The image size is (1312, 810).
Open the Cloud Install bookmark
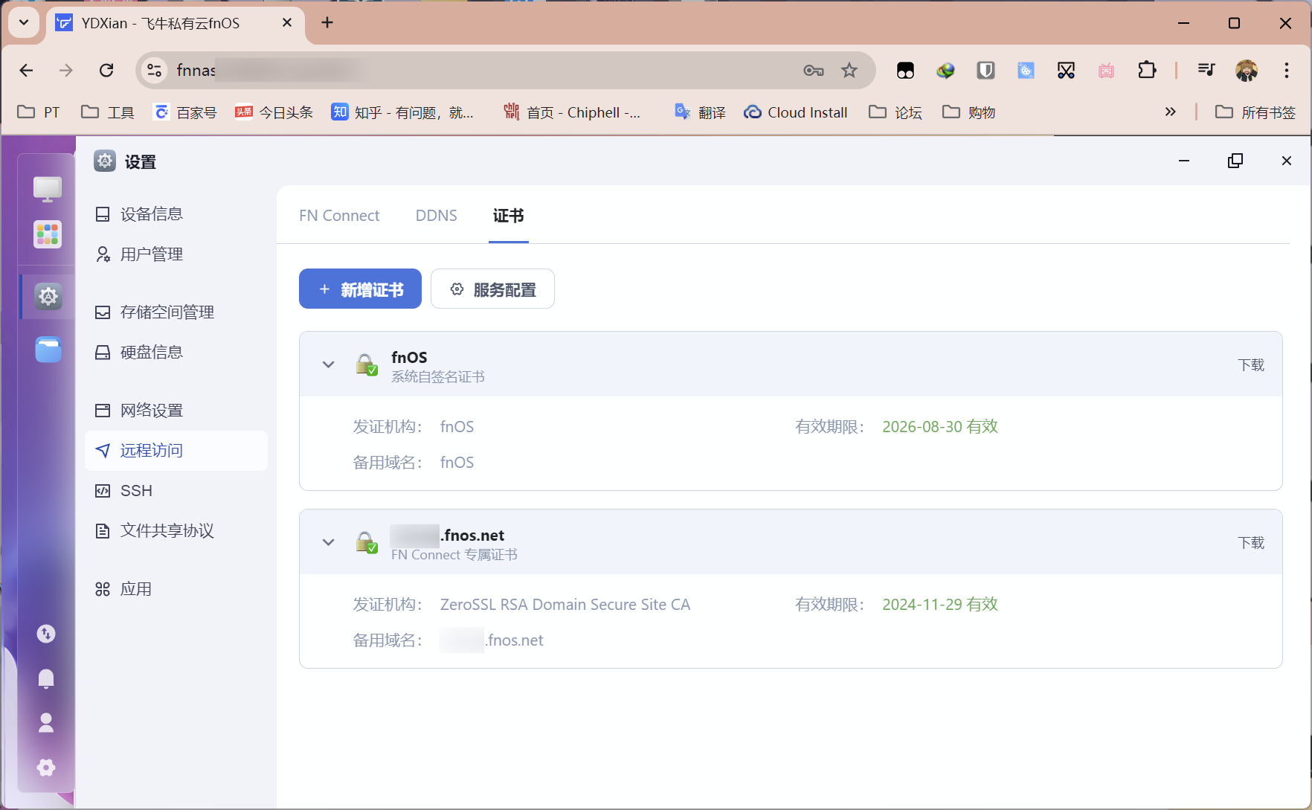pyautogui.click(x=796, y=112)
